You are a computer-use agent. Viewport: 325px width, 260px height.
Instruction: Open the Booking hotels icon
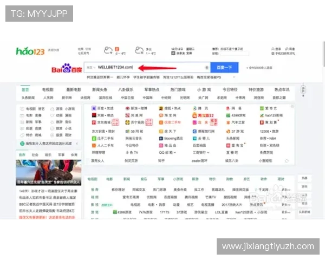tap(161, 138)
